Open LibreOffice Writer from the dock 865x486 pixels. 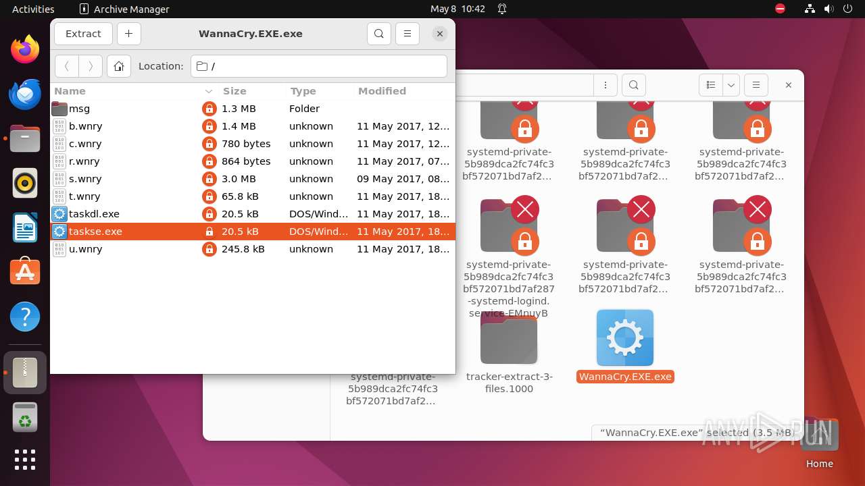[25, 227]
